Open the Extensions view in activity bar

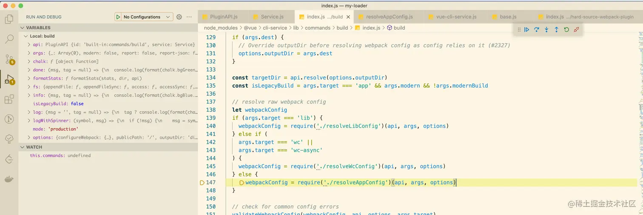pos(9,99)
